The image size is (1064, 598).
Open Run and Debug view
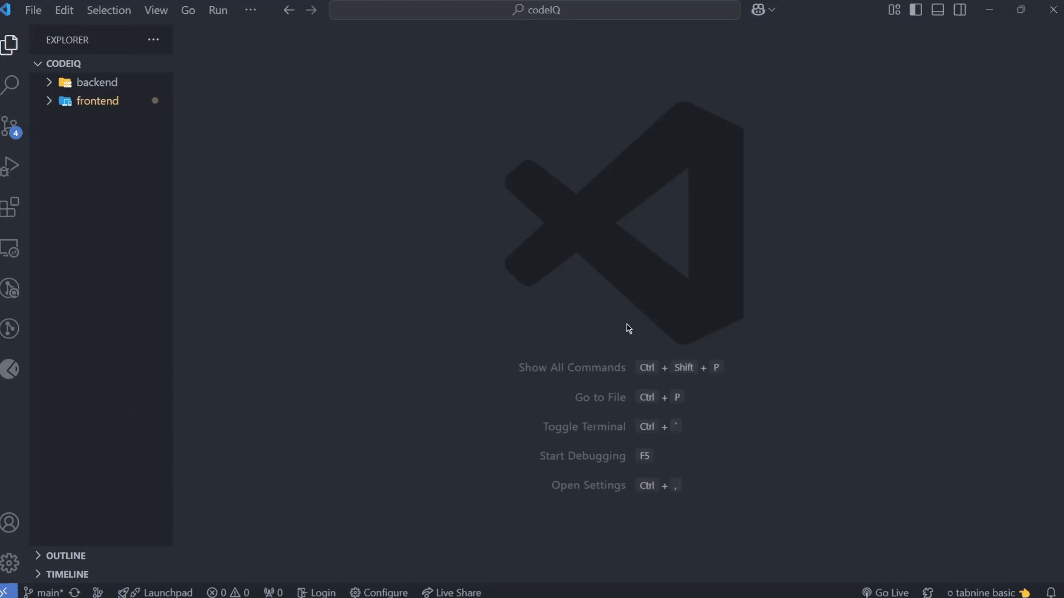point(10,166)
